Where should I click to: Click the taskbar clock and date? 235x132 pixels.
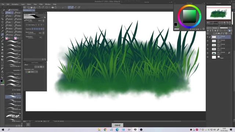224,129
